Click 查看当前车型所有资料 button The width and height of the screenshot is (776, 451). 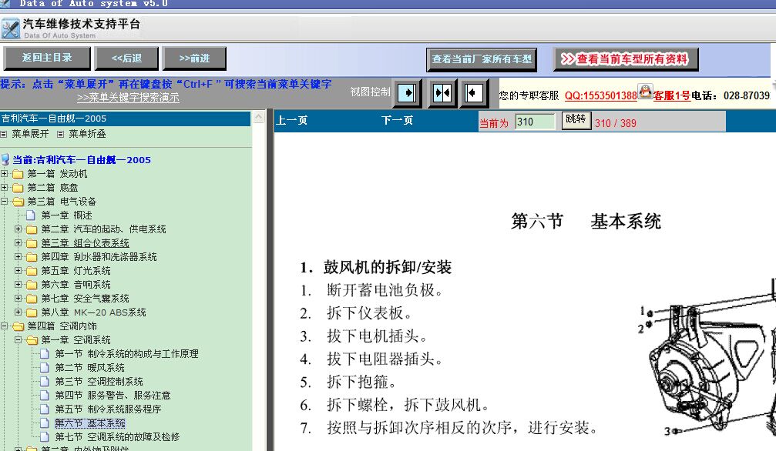coord(626,59)
